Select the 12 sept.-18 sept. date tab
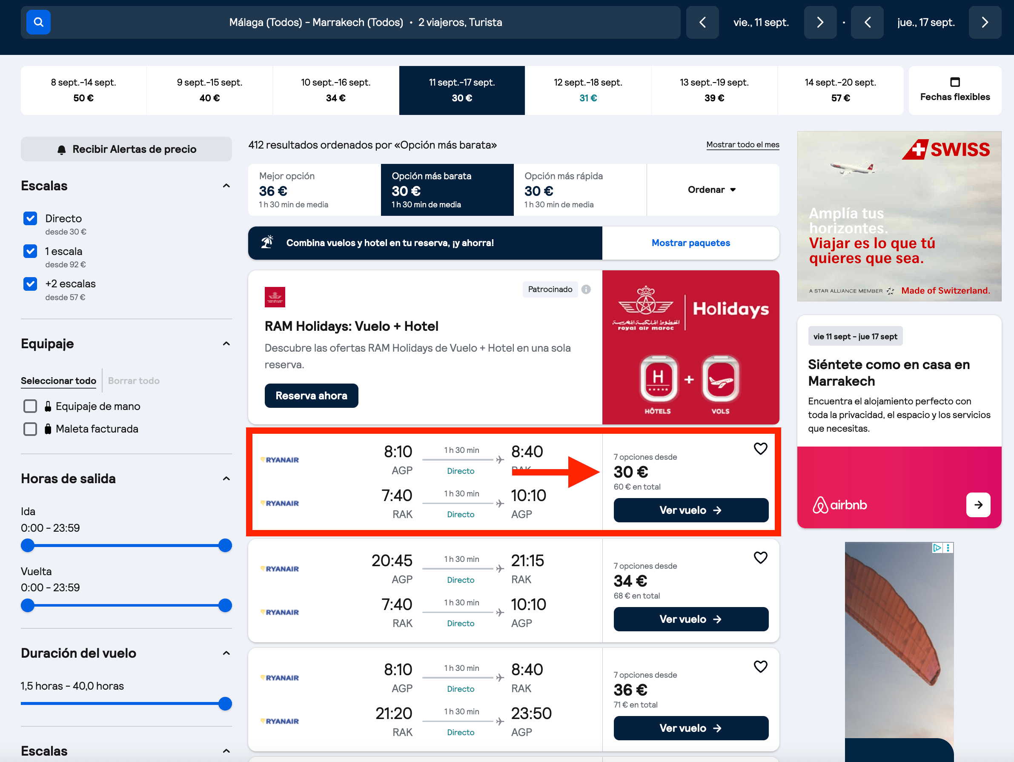The height and width of the screenshot is (762, 1014). [588, 90]
